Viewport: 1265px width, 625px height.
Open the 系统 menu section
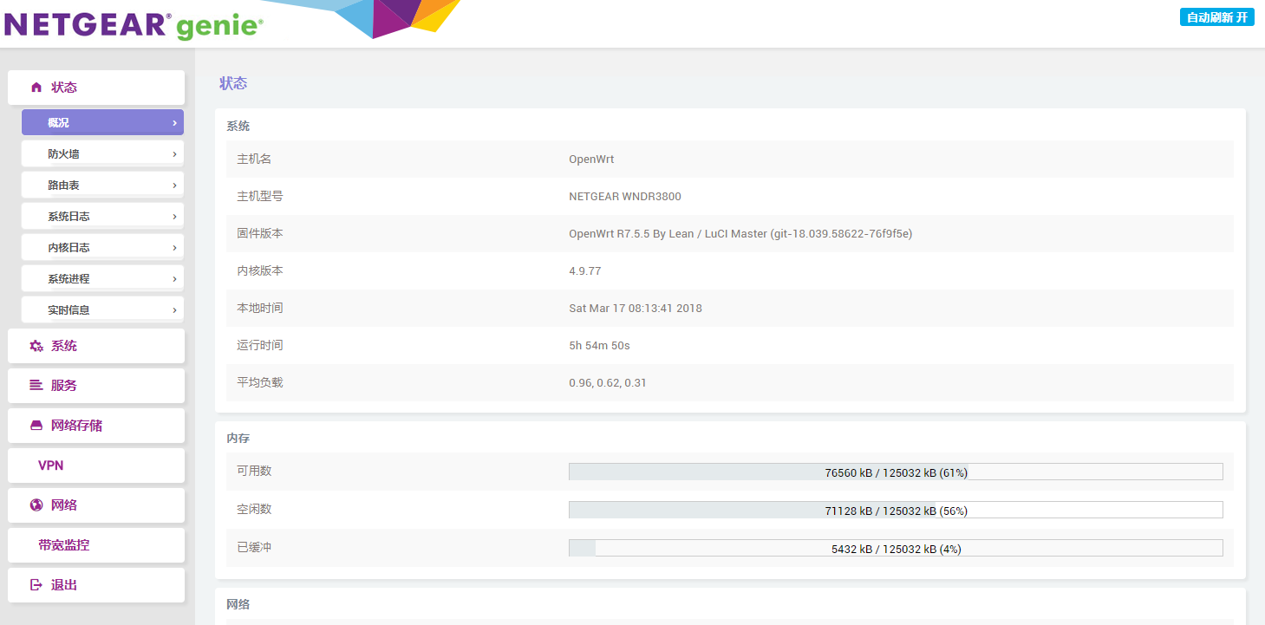[x=96, y=346]
